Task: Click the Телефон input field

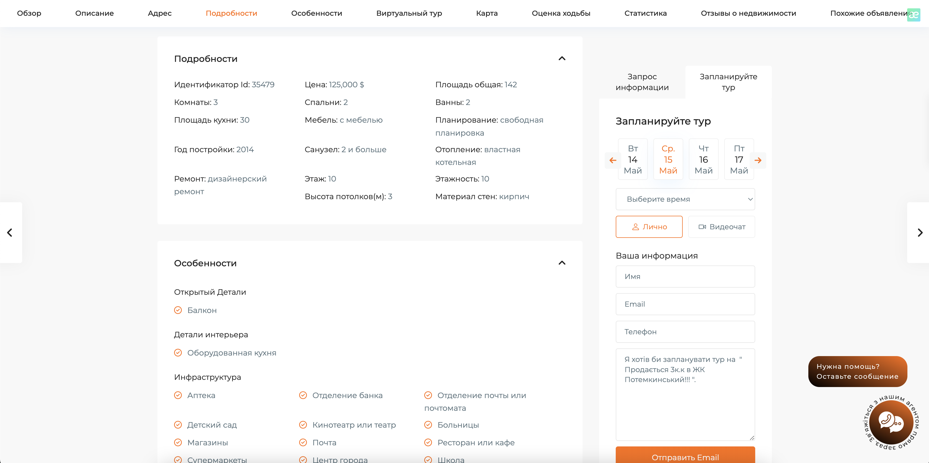Action: point(685,332)
